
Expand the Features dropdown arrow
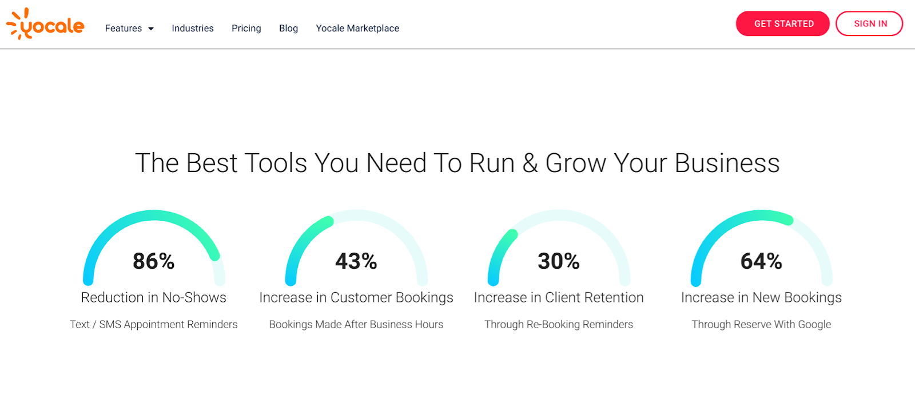pyautogui.click(x=151, y=29)
